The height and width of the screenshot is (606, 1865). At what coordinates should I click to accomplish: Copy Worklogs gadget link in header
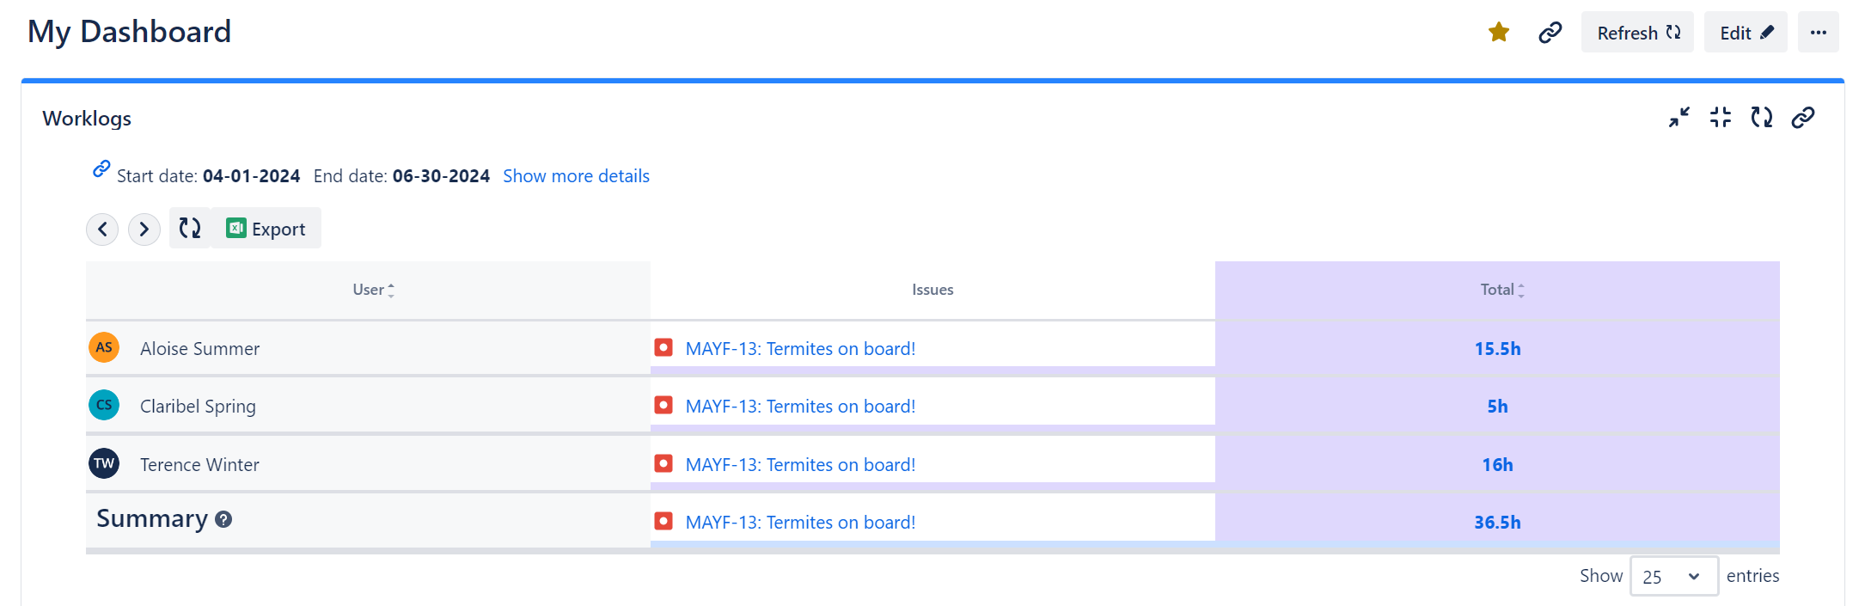[x=1803, y=117]
